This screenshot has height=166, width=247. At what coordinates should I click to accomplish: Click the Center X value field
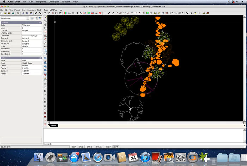point(31,66)
